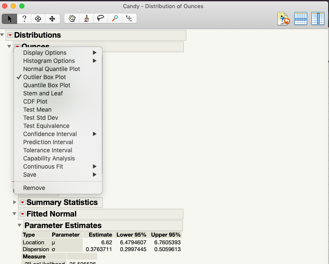This screenshot has width=329, height=264.
Task: Open the Summary Statistics red triangle menu
Action: click(22, 202)
